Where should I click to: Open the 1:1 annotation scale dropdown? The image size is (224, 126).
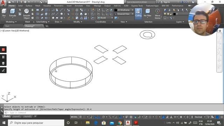(x=176, y=117)
